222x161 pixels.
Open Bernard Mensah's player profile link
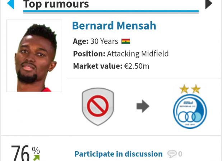click(x=114, y=26)
